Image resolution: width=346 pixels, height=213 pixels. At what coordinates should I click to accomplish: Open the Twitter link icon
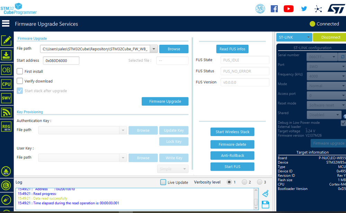click(x=304, y=9)
